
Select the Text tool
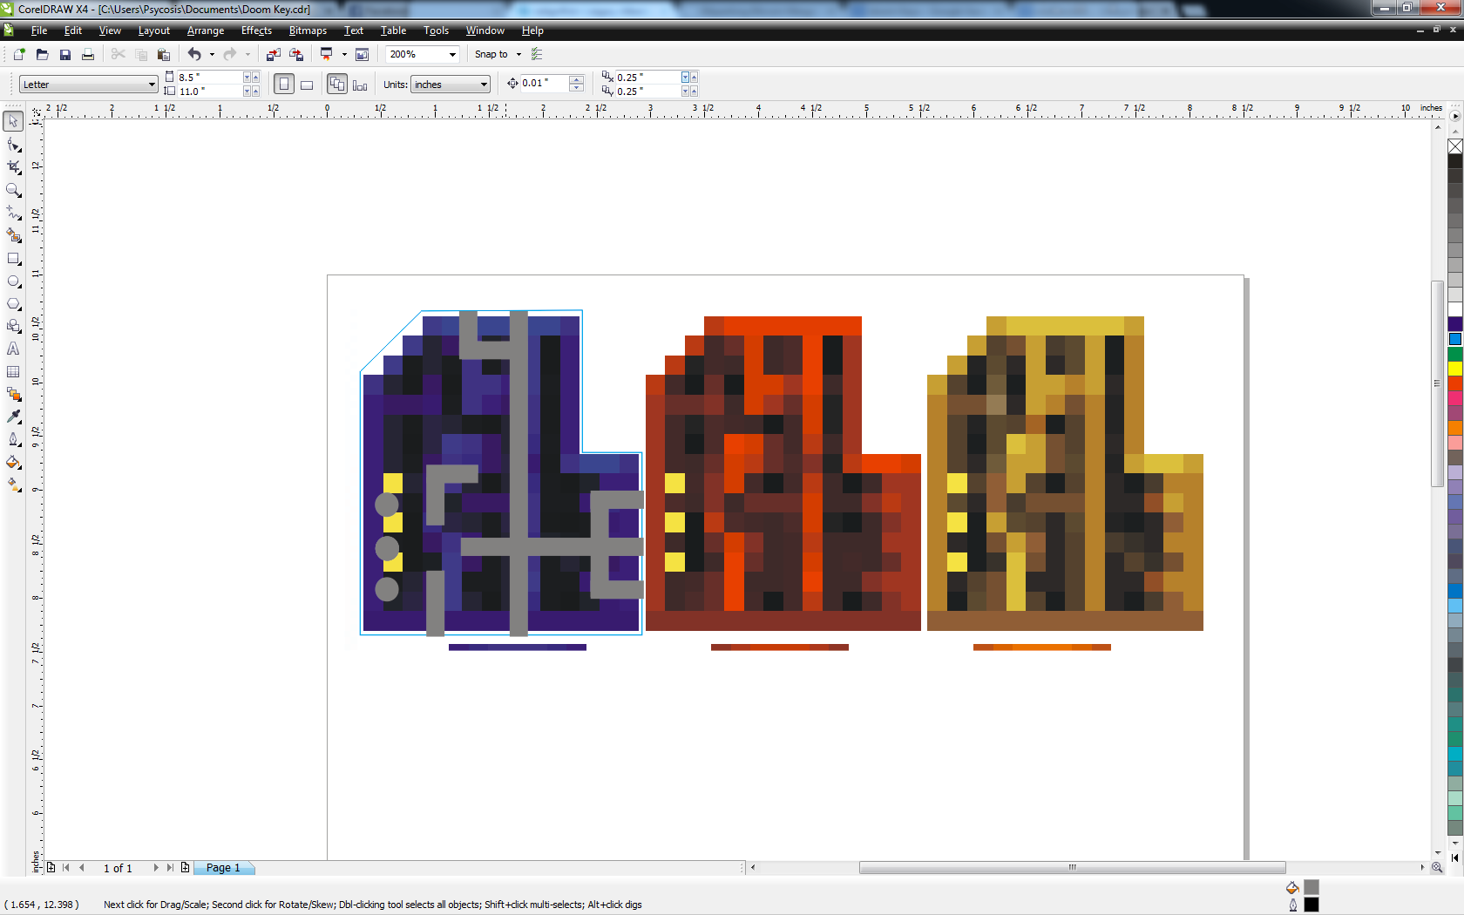point(13,349)
